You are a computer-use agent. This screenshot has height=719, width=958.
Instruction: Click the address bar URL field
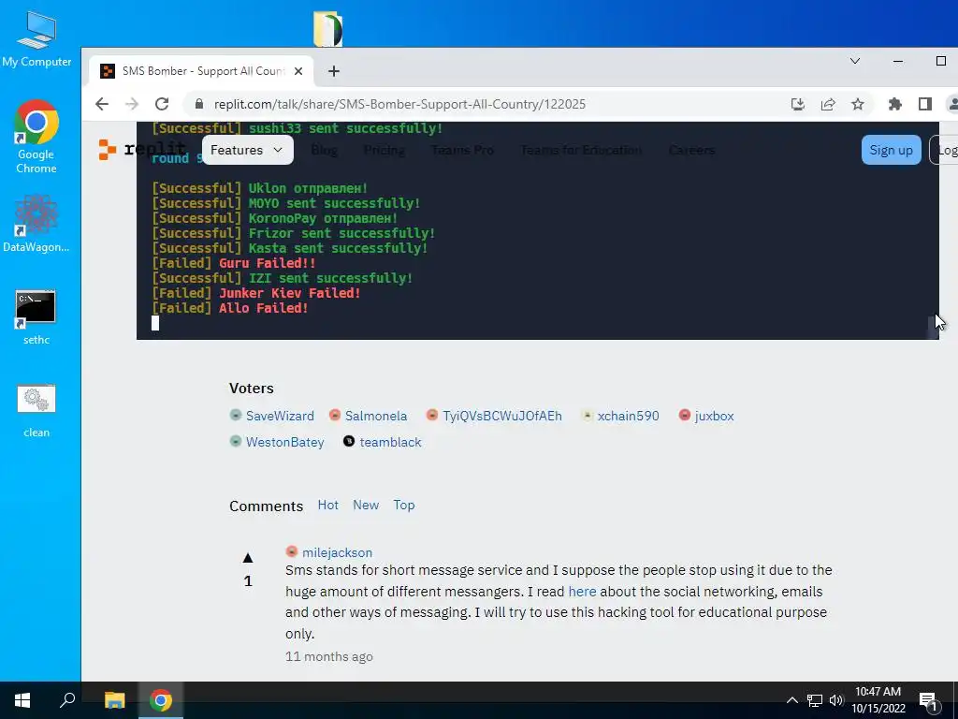tap(399, 104)
